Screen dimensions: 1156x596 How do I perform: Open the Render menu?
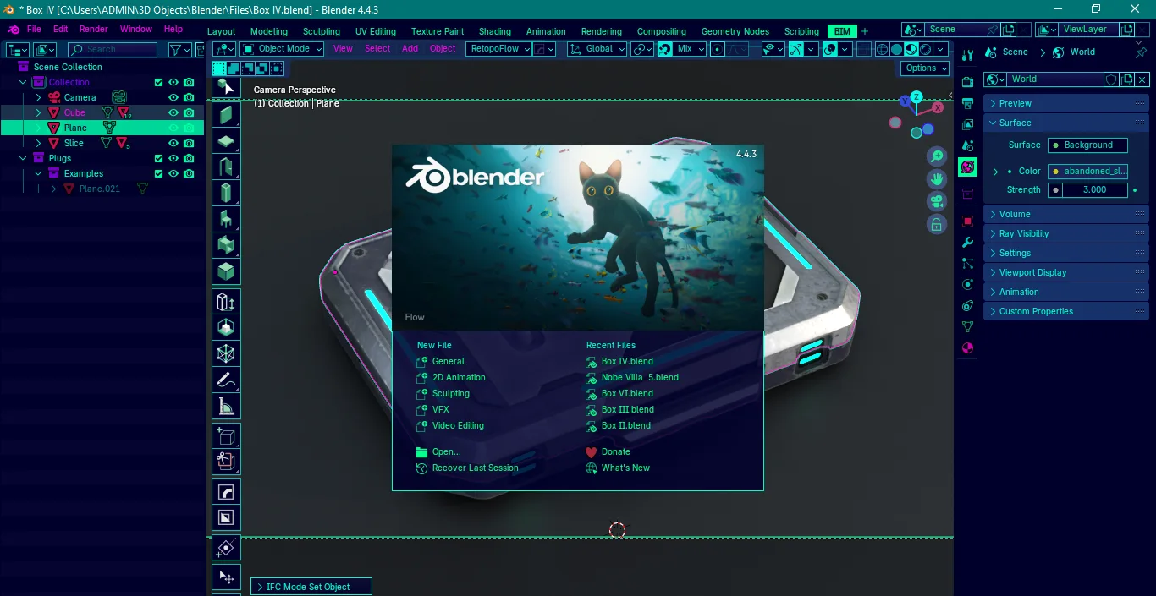[94, 29]
